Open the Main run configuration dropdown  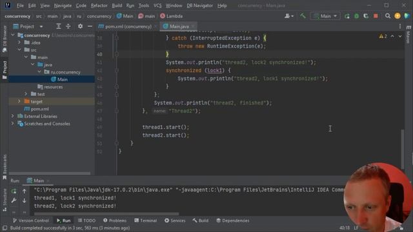325,16
